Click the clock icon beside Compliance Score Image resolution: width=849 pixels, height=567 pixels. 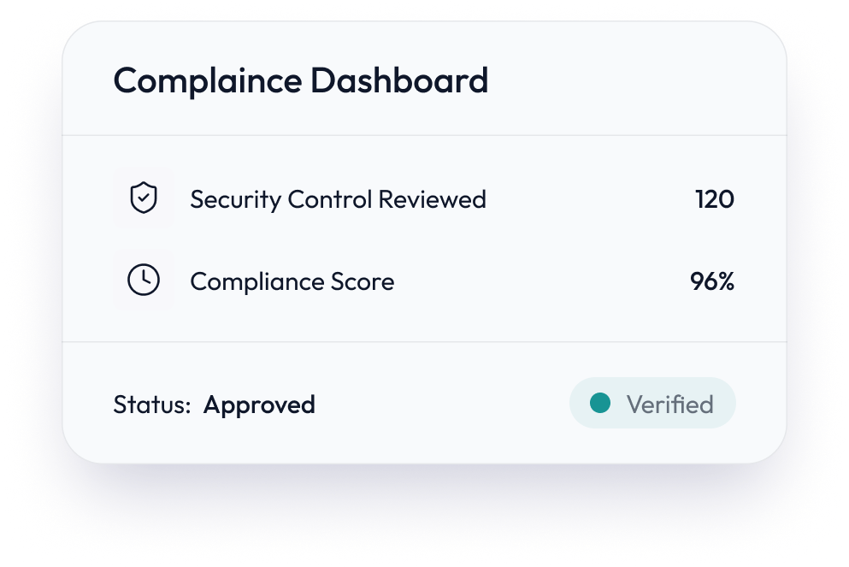[143, 281]
